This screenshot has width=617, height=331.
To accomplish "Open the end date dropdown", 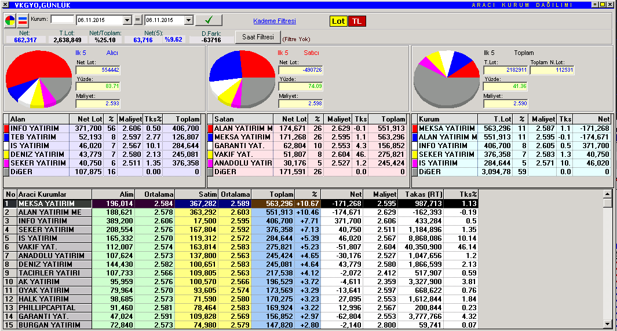I will pos(188,20).
